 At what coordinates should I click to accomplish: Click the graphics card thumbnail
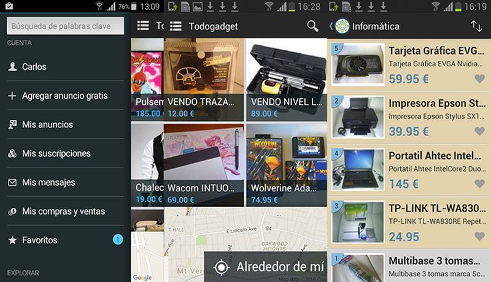pos(358,64)
